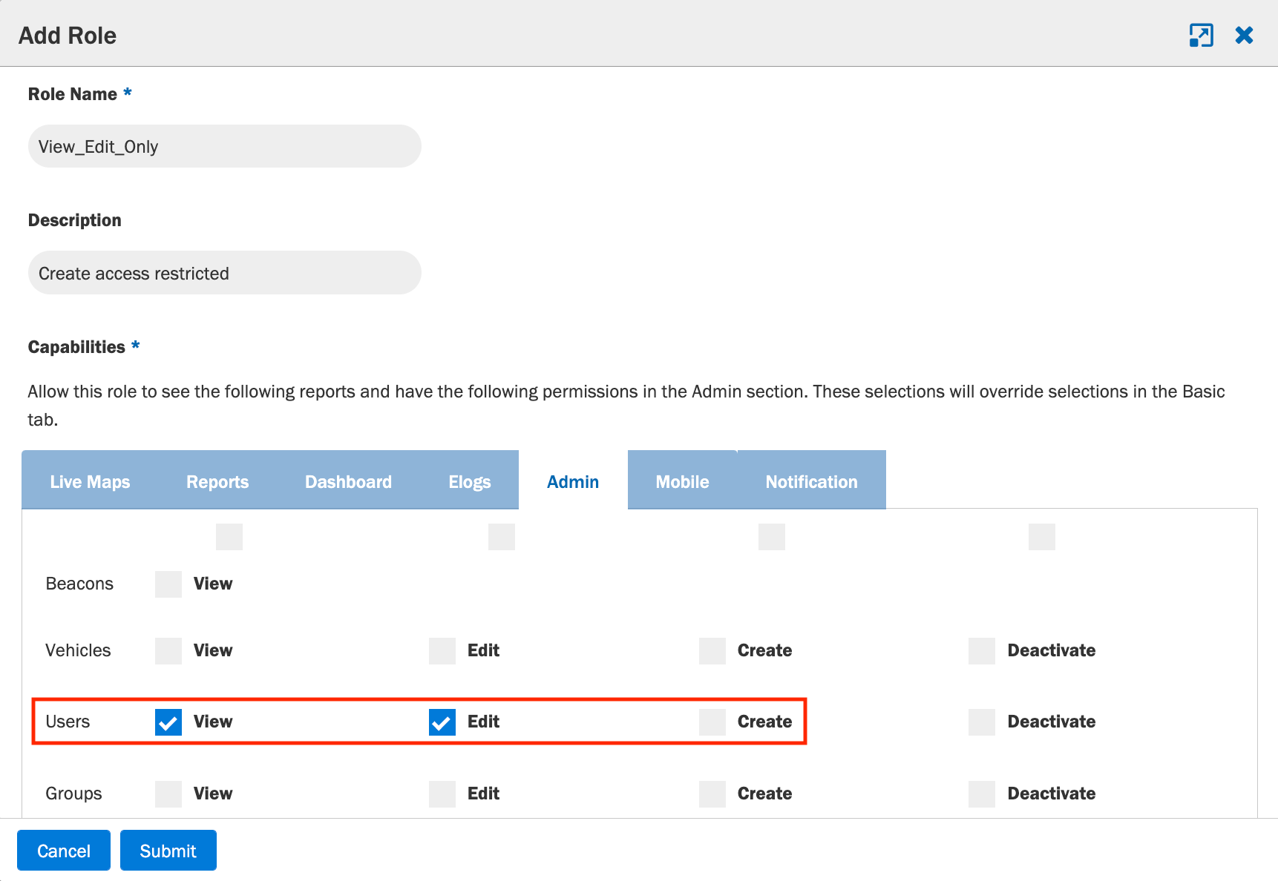Close the Add Role dialog
Image resolution: width=1278 pixels, height=881 pixels.
1244,35
